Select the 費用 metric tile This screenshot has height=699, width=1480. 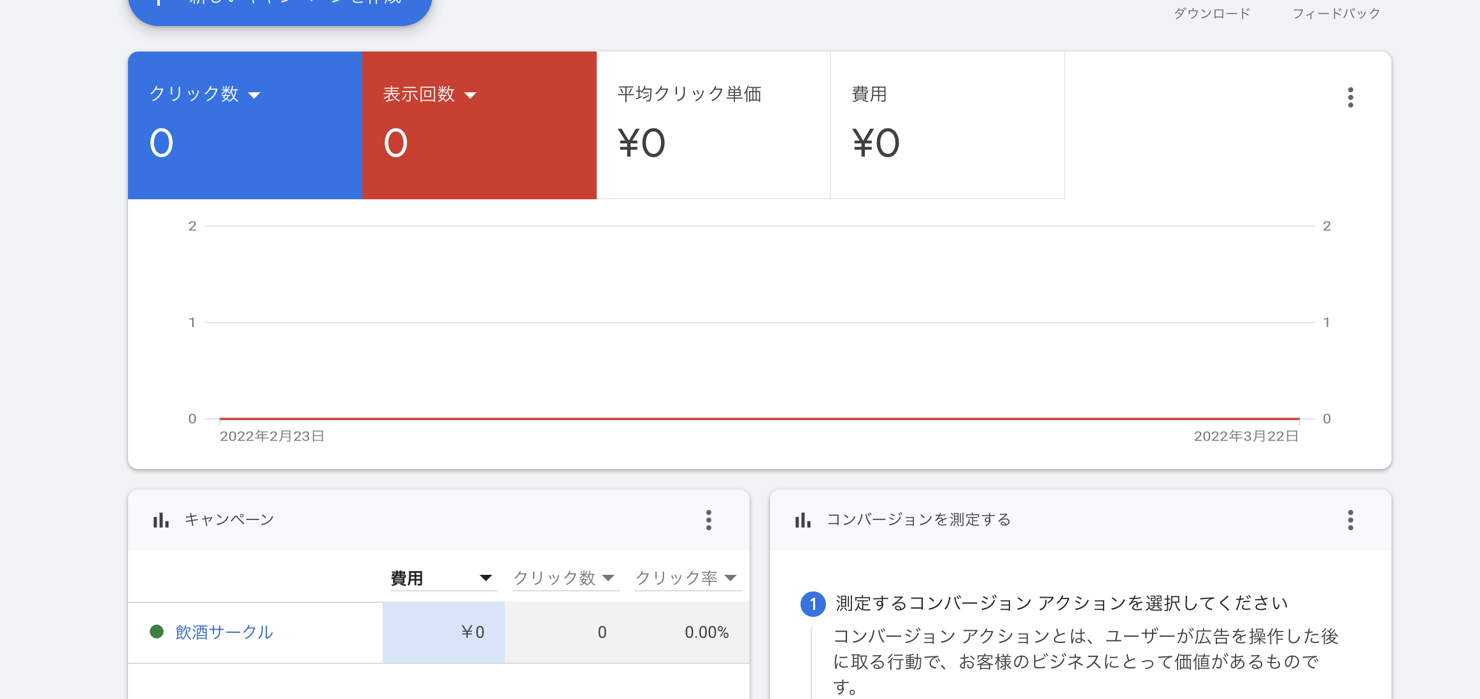click(x=948, y=125)
